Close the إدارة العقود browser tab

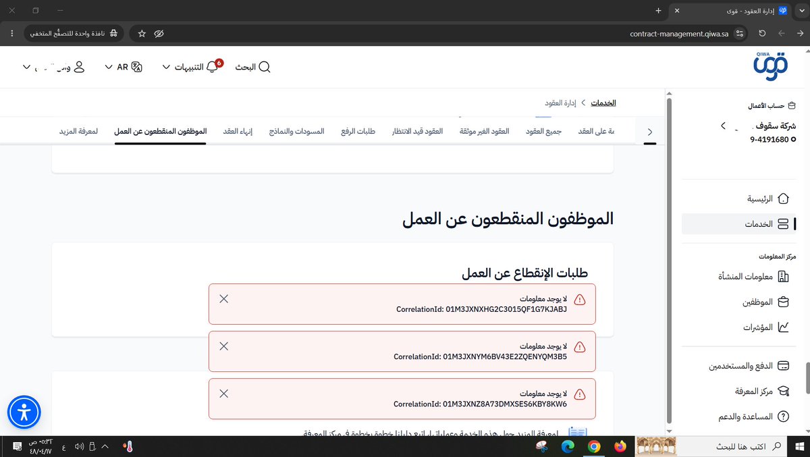[678, 11]
